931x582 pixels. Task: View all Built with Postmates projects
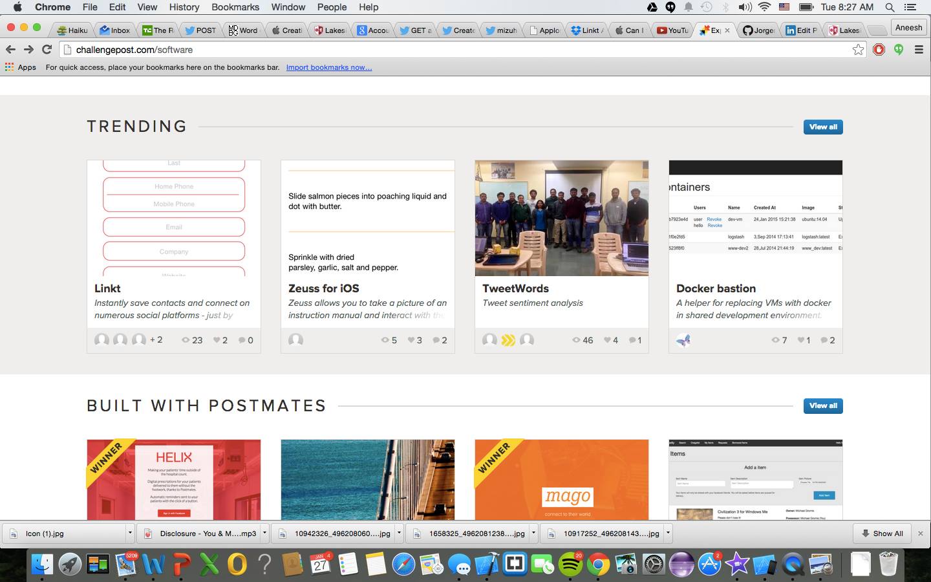pos(823,405)
